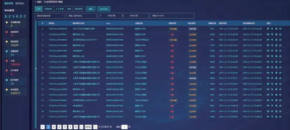Screen dimensions: 290x130
Task: Filter by the category showing 27 alarms
Action: [15, 34]
